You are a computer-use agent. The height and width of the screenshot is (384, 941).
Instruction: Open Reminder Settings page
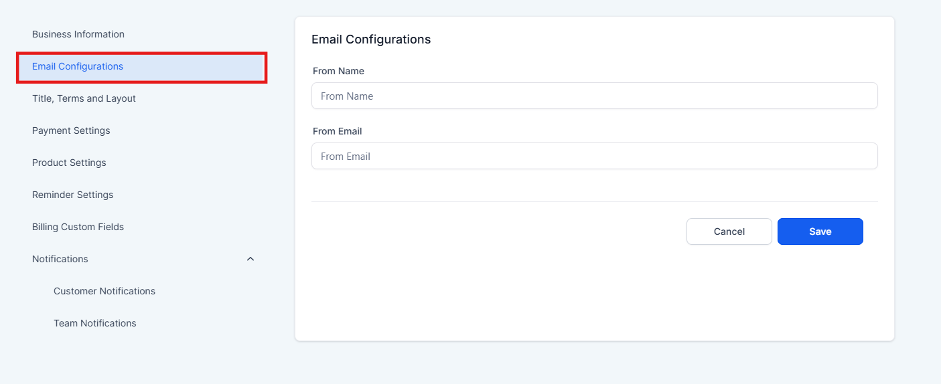[x=72, y=195]
